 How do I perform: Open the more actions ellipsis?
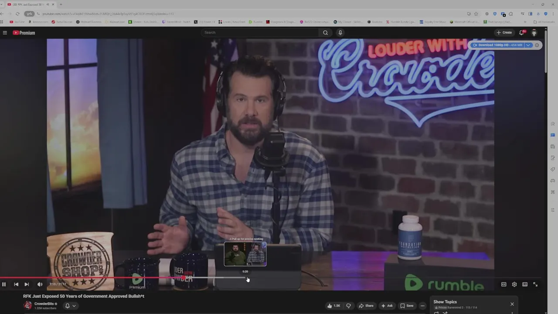click(x=422, y=306)
